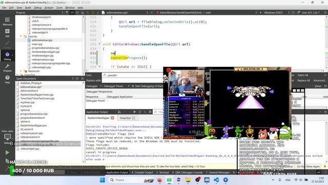The height and width of the screenshot is (185, 328).
Task: Open Visual Studio Code from taskbar
Action: point(216,180)
